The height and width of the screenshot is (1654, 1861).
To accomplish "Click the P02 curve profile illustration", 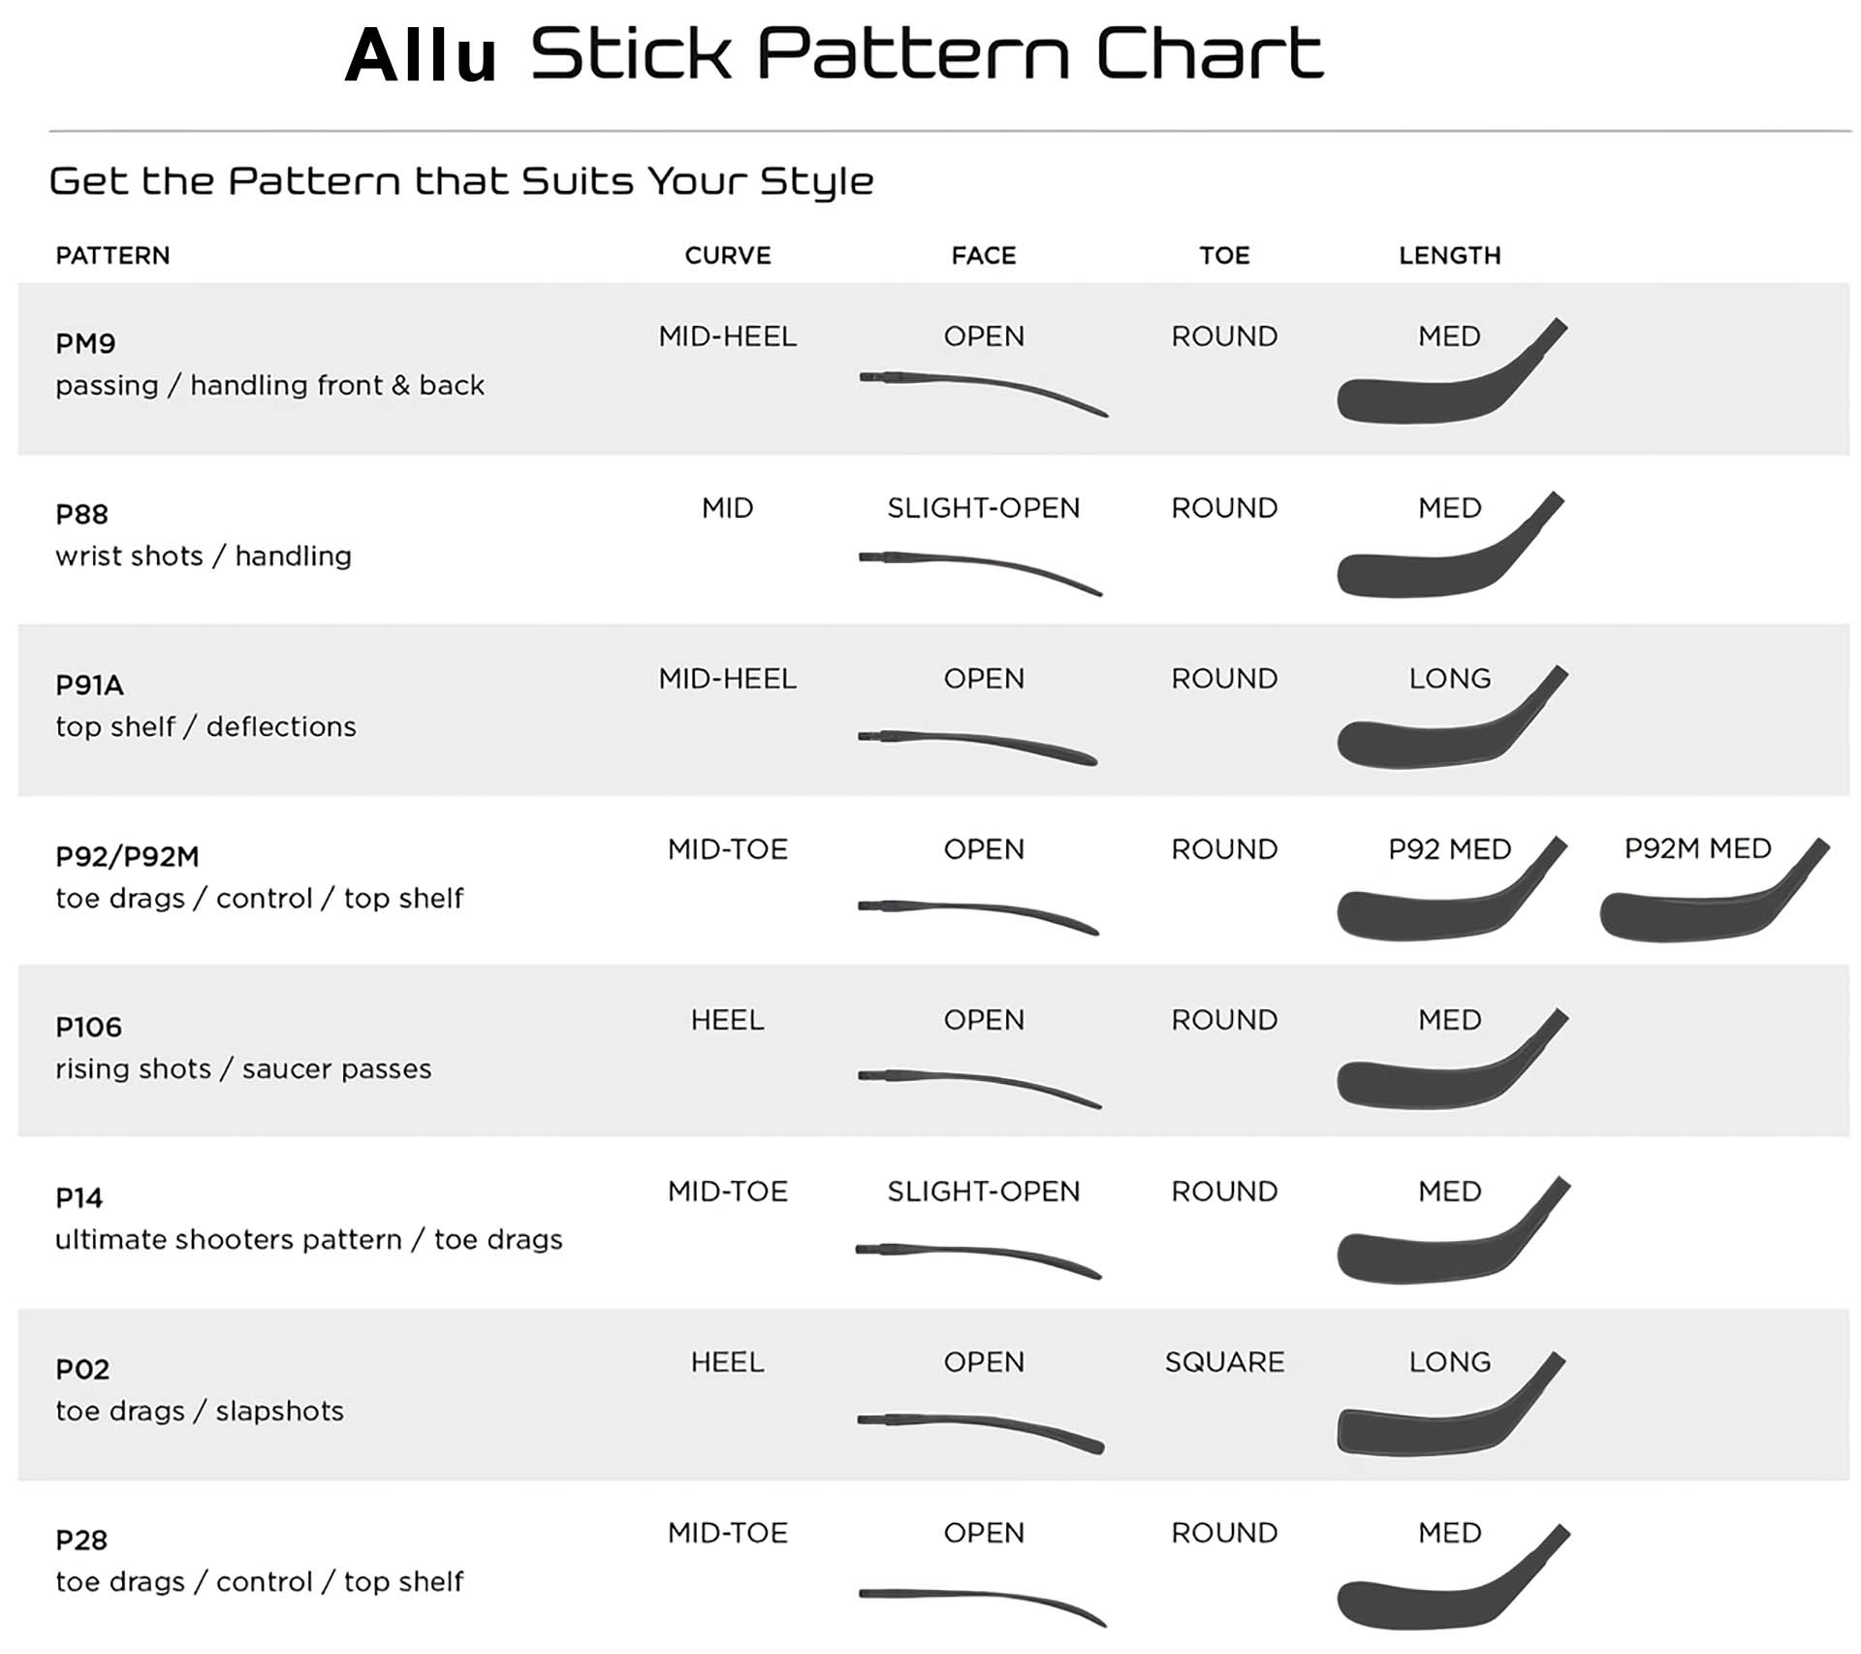I will 981,1432.
